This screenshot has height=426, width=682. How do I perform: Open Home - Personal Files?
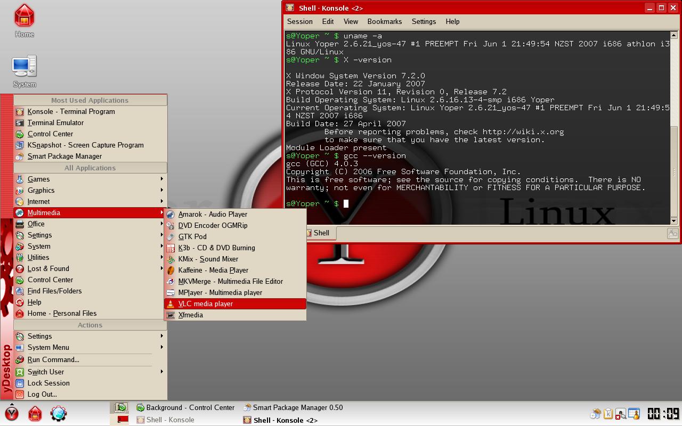click(90, 313)
